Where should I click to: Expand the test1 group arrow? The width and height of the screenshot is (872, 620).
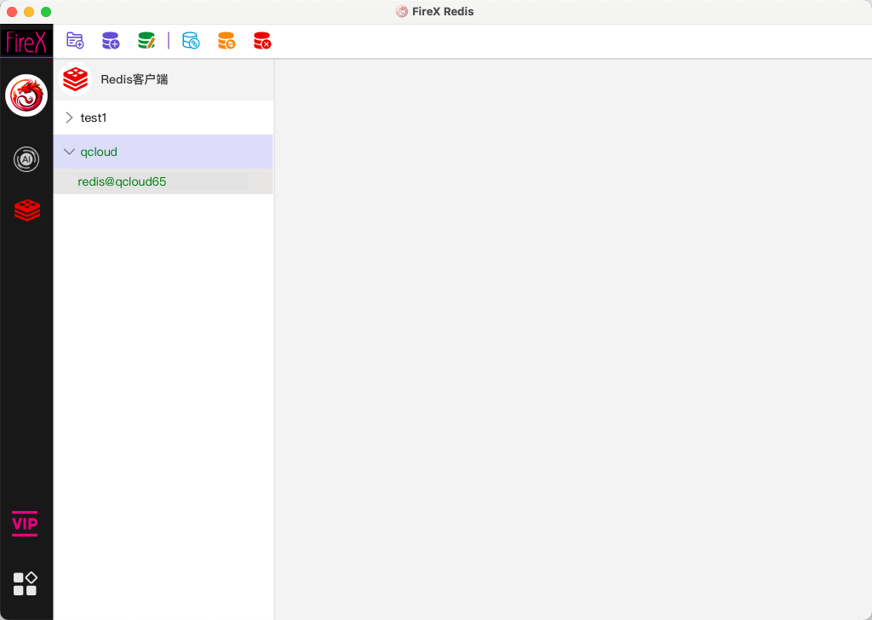pos(69,118)
